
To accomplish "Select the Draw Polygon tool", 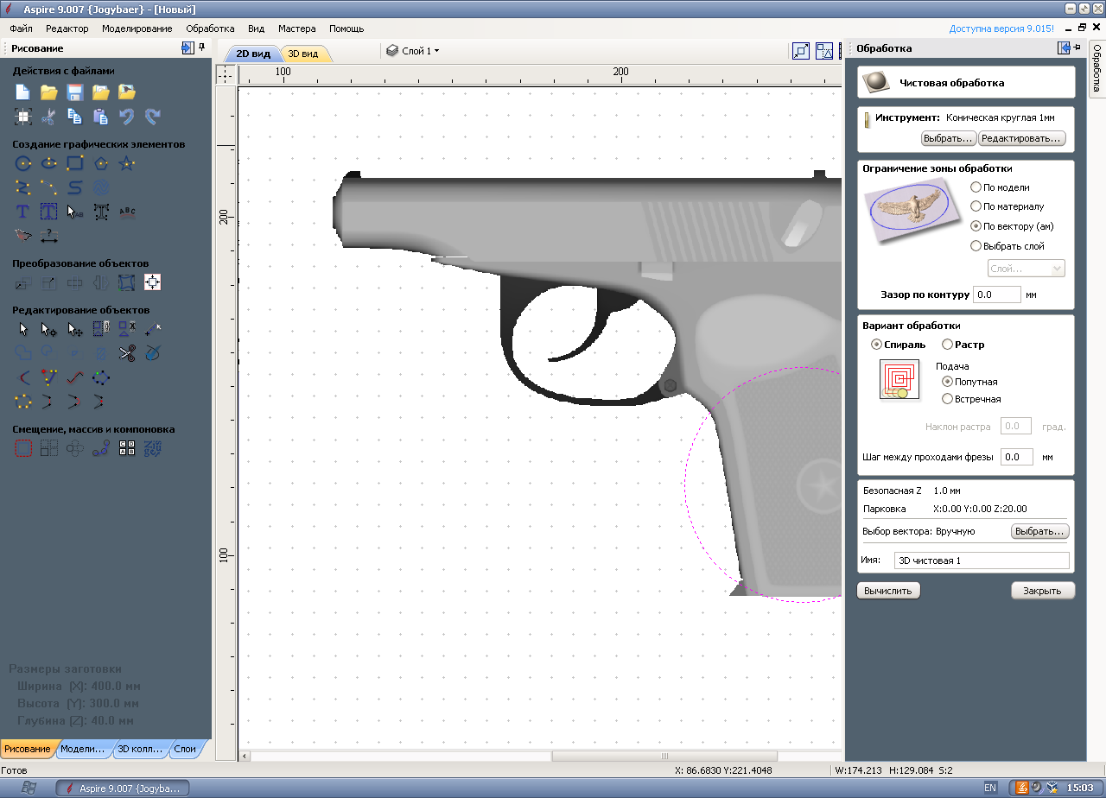I will [101, 163].
